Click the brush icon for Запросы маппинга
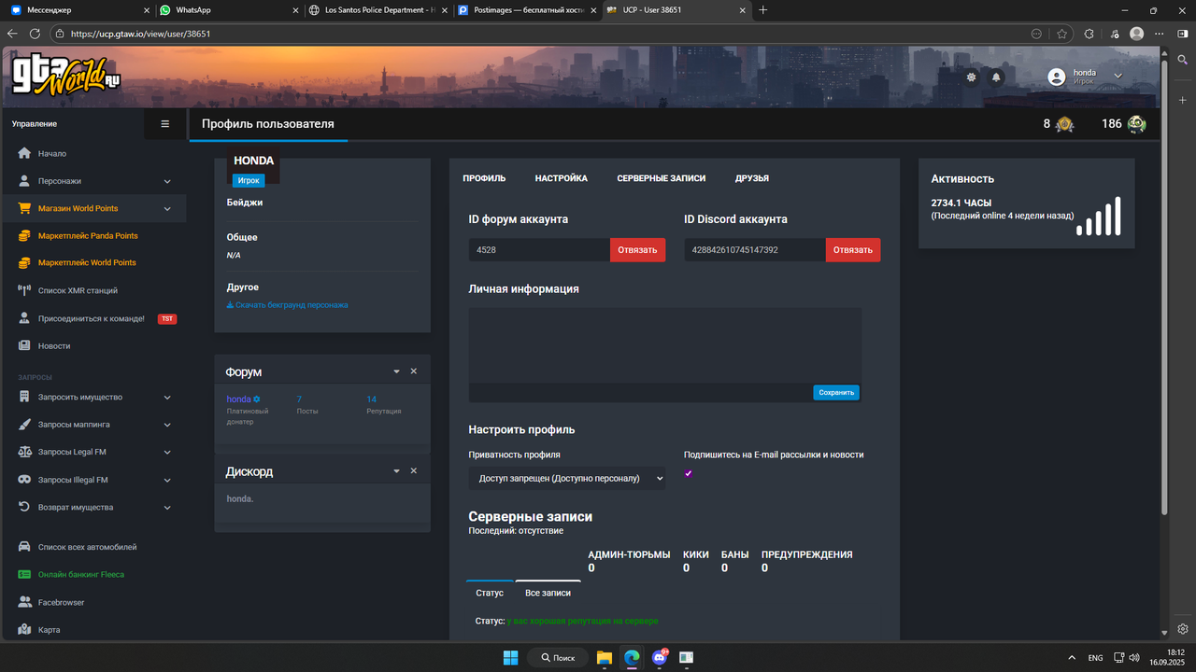 coord(25,425)
